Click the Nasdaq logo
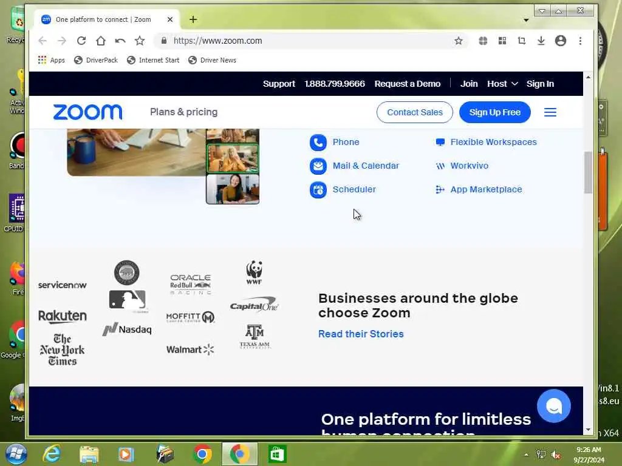The image size is (622, 466). pyautogui.click(x=127, y=329)
